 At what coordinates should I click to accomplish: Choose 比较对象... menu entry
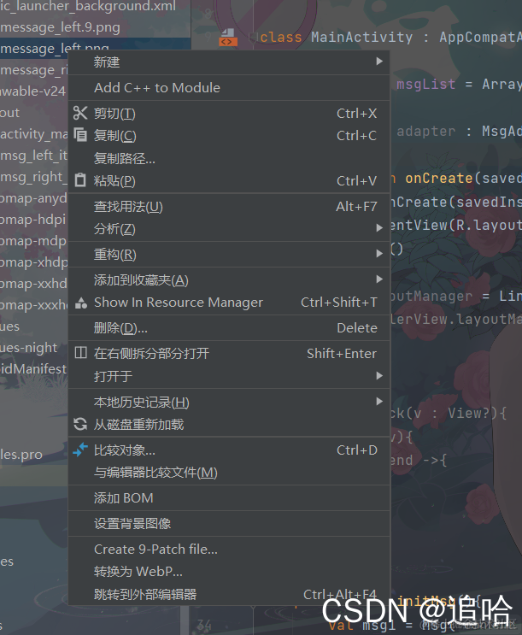(229, 450)
